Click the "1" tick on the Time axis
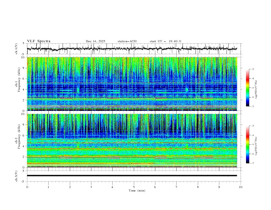The height and width of the screenshot is (210, 271). coord(48,187)
